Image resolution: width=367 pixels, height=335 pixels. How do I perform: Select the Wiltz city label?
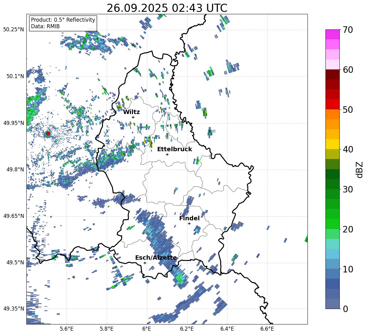pos(131,112)
